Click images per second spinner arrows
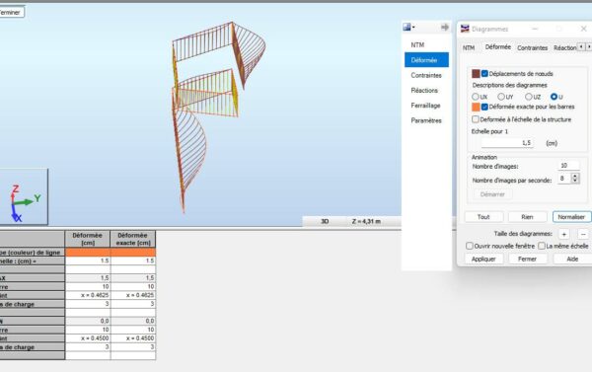Screen dimensions: 592x372 pos(575,179)
